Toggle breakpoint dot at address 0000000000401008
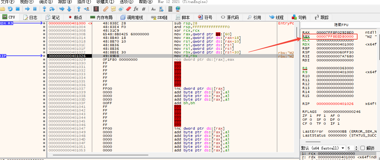Viewport: 380px width, 160px height. click(x=44, y=31)
